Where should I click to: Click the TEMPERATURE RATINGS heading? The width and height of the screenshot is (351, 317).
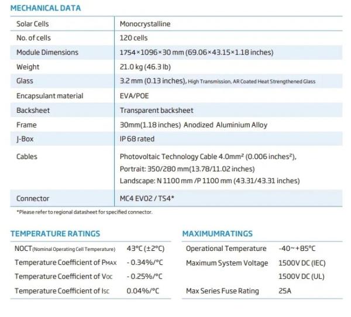[x=55, y=234]
